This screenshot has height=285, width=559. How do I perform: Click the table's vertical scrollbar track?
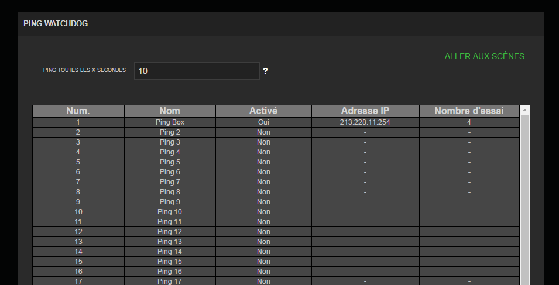tap(524, 199)
